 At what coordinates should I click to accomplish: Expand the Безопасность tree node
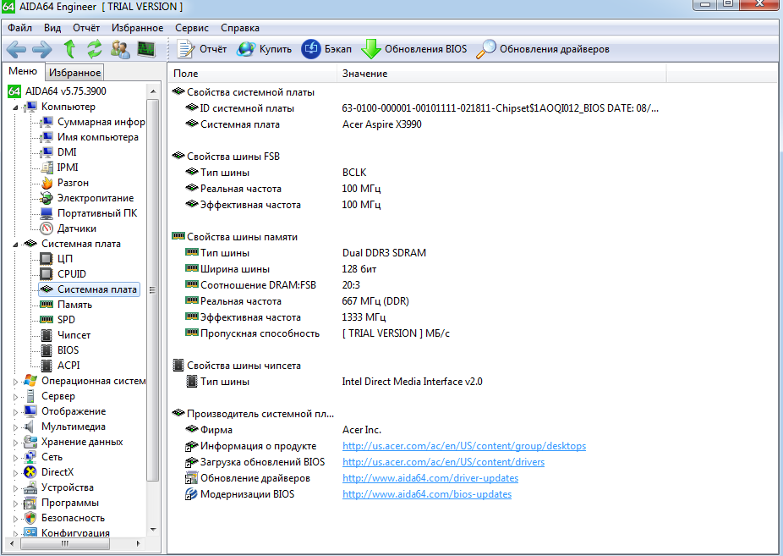click(x=15, y=519)
